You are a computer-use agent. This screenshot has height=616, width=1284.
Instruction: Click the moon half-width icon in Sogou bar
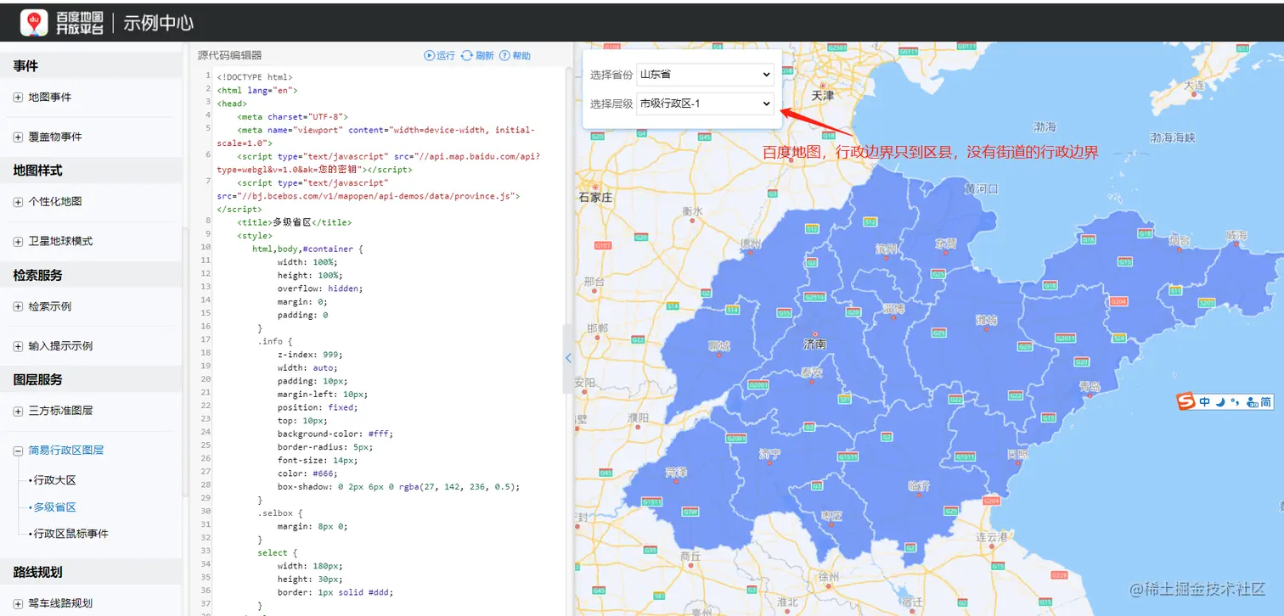1220,402
